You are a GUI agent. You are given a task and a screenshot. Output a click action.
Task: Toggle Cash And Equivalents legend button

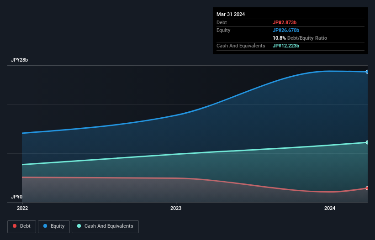105,226
